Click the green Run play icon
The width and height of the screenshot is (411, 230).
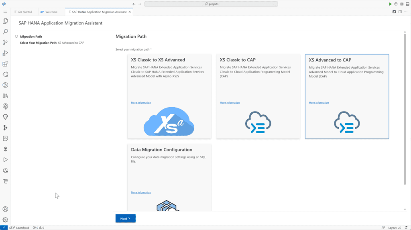pos(390,4)
